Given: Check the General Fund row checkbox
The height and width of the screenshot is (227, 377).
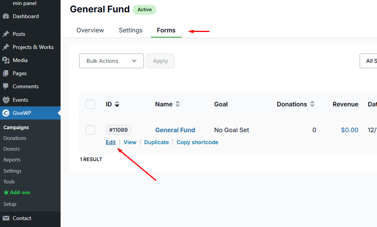Looking at the screenshot, I should tap(90, 130).
